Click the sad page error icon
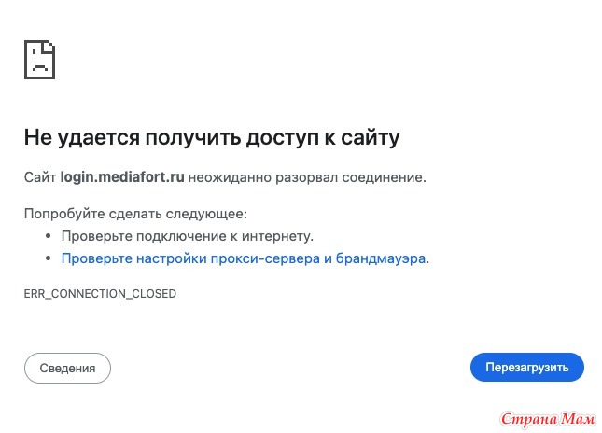 click(x=39, y=60)
